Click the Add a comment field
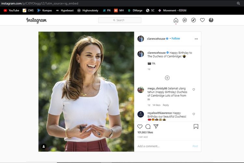The image size is (244, 163). 163,146
